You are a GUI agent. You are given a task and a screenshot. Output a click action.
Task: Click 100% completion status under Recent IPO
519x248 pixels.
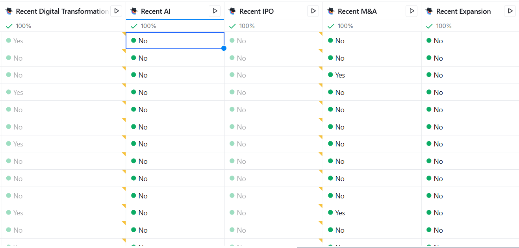click(242, 26)
